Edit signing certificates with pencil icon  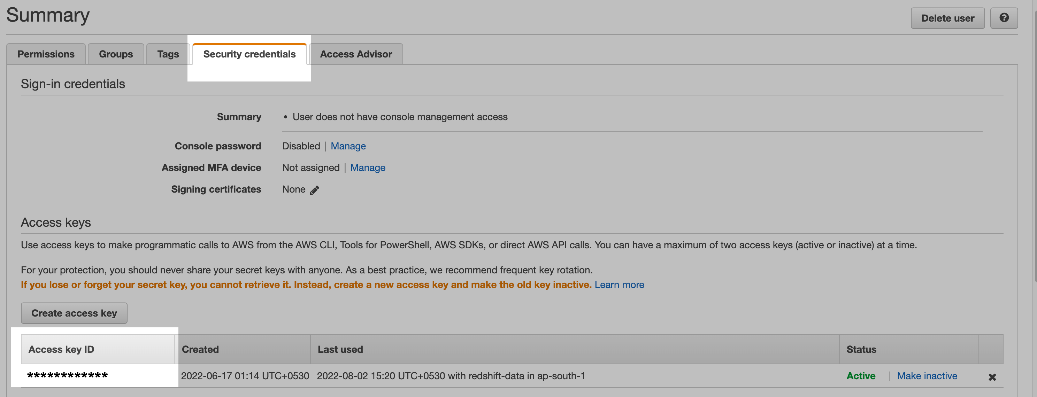(314, 190)
